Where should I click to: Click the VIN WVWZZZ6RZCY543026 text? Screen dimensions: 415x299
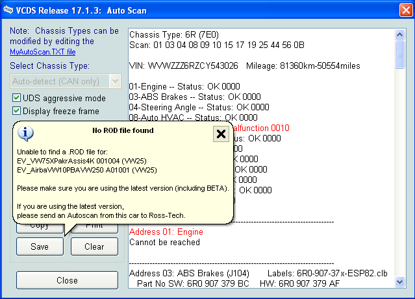click(184, 66)
